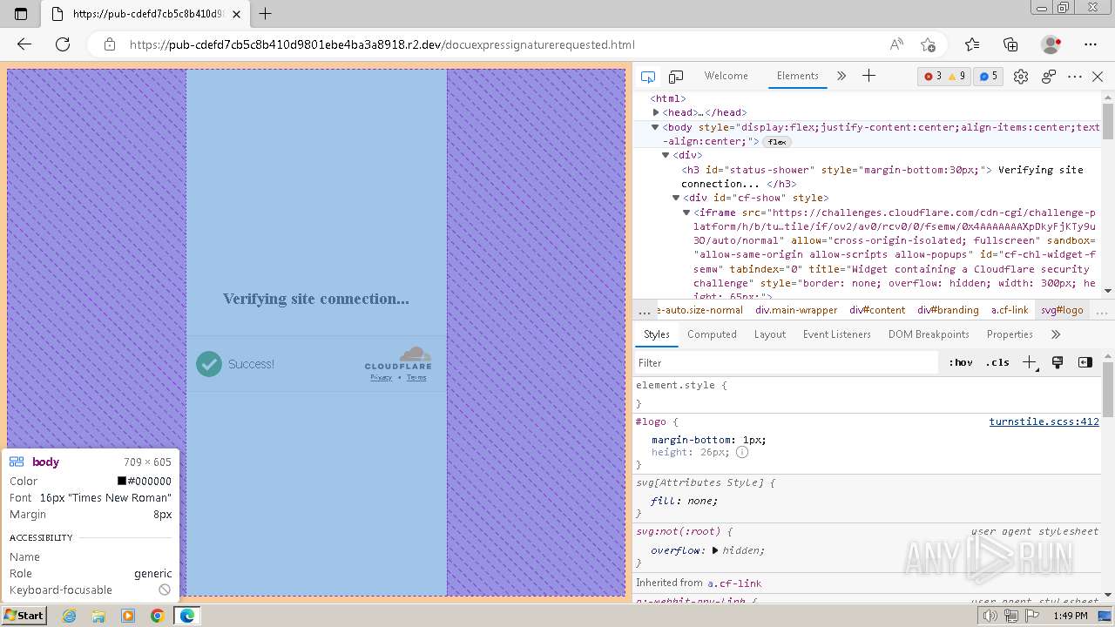Open DevTools settings gear
The width and height of the screenshot is (1115, 627).
[x=1021, y=77]
